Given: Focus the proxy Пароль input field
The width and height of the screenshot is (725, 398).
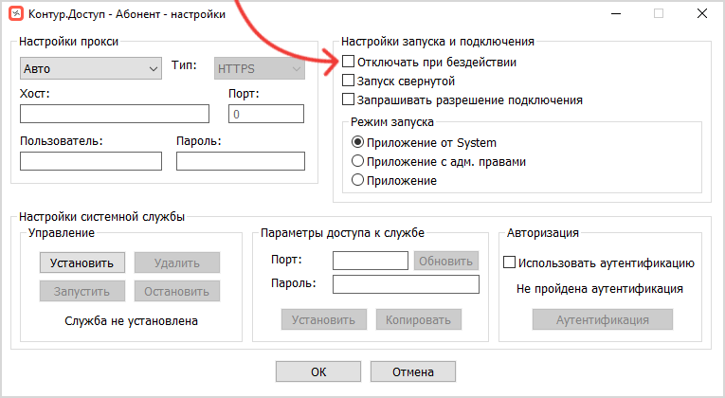Looking at the screenshot, I should coord(241,161).
